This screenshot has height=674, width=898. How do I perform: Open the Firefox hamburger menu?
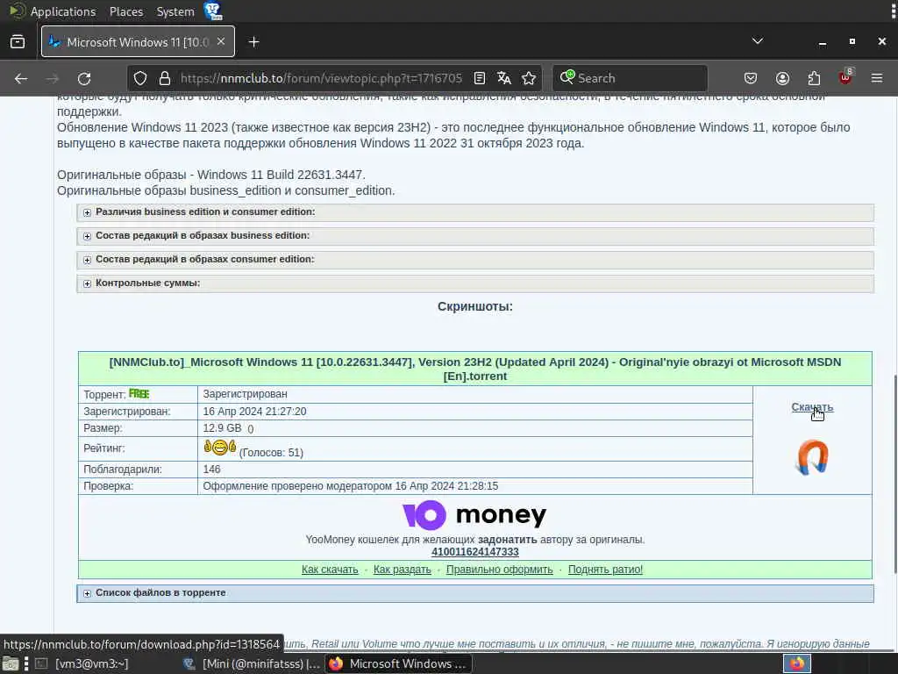[877, 78]
